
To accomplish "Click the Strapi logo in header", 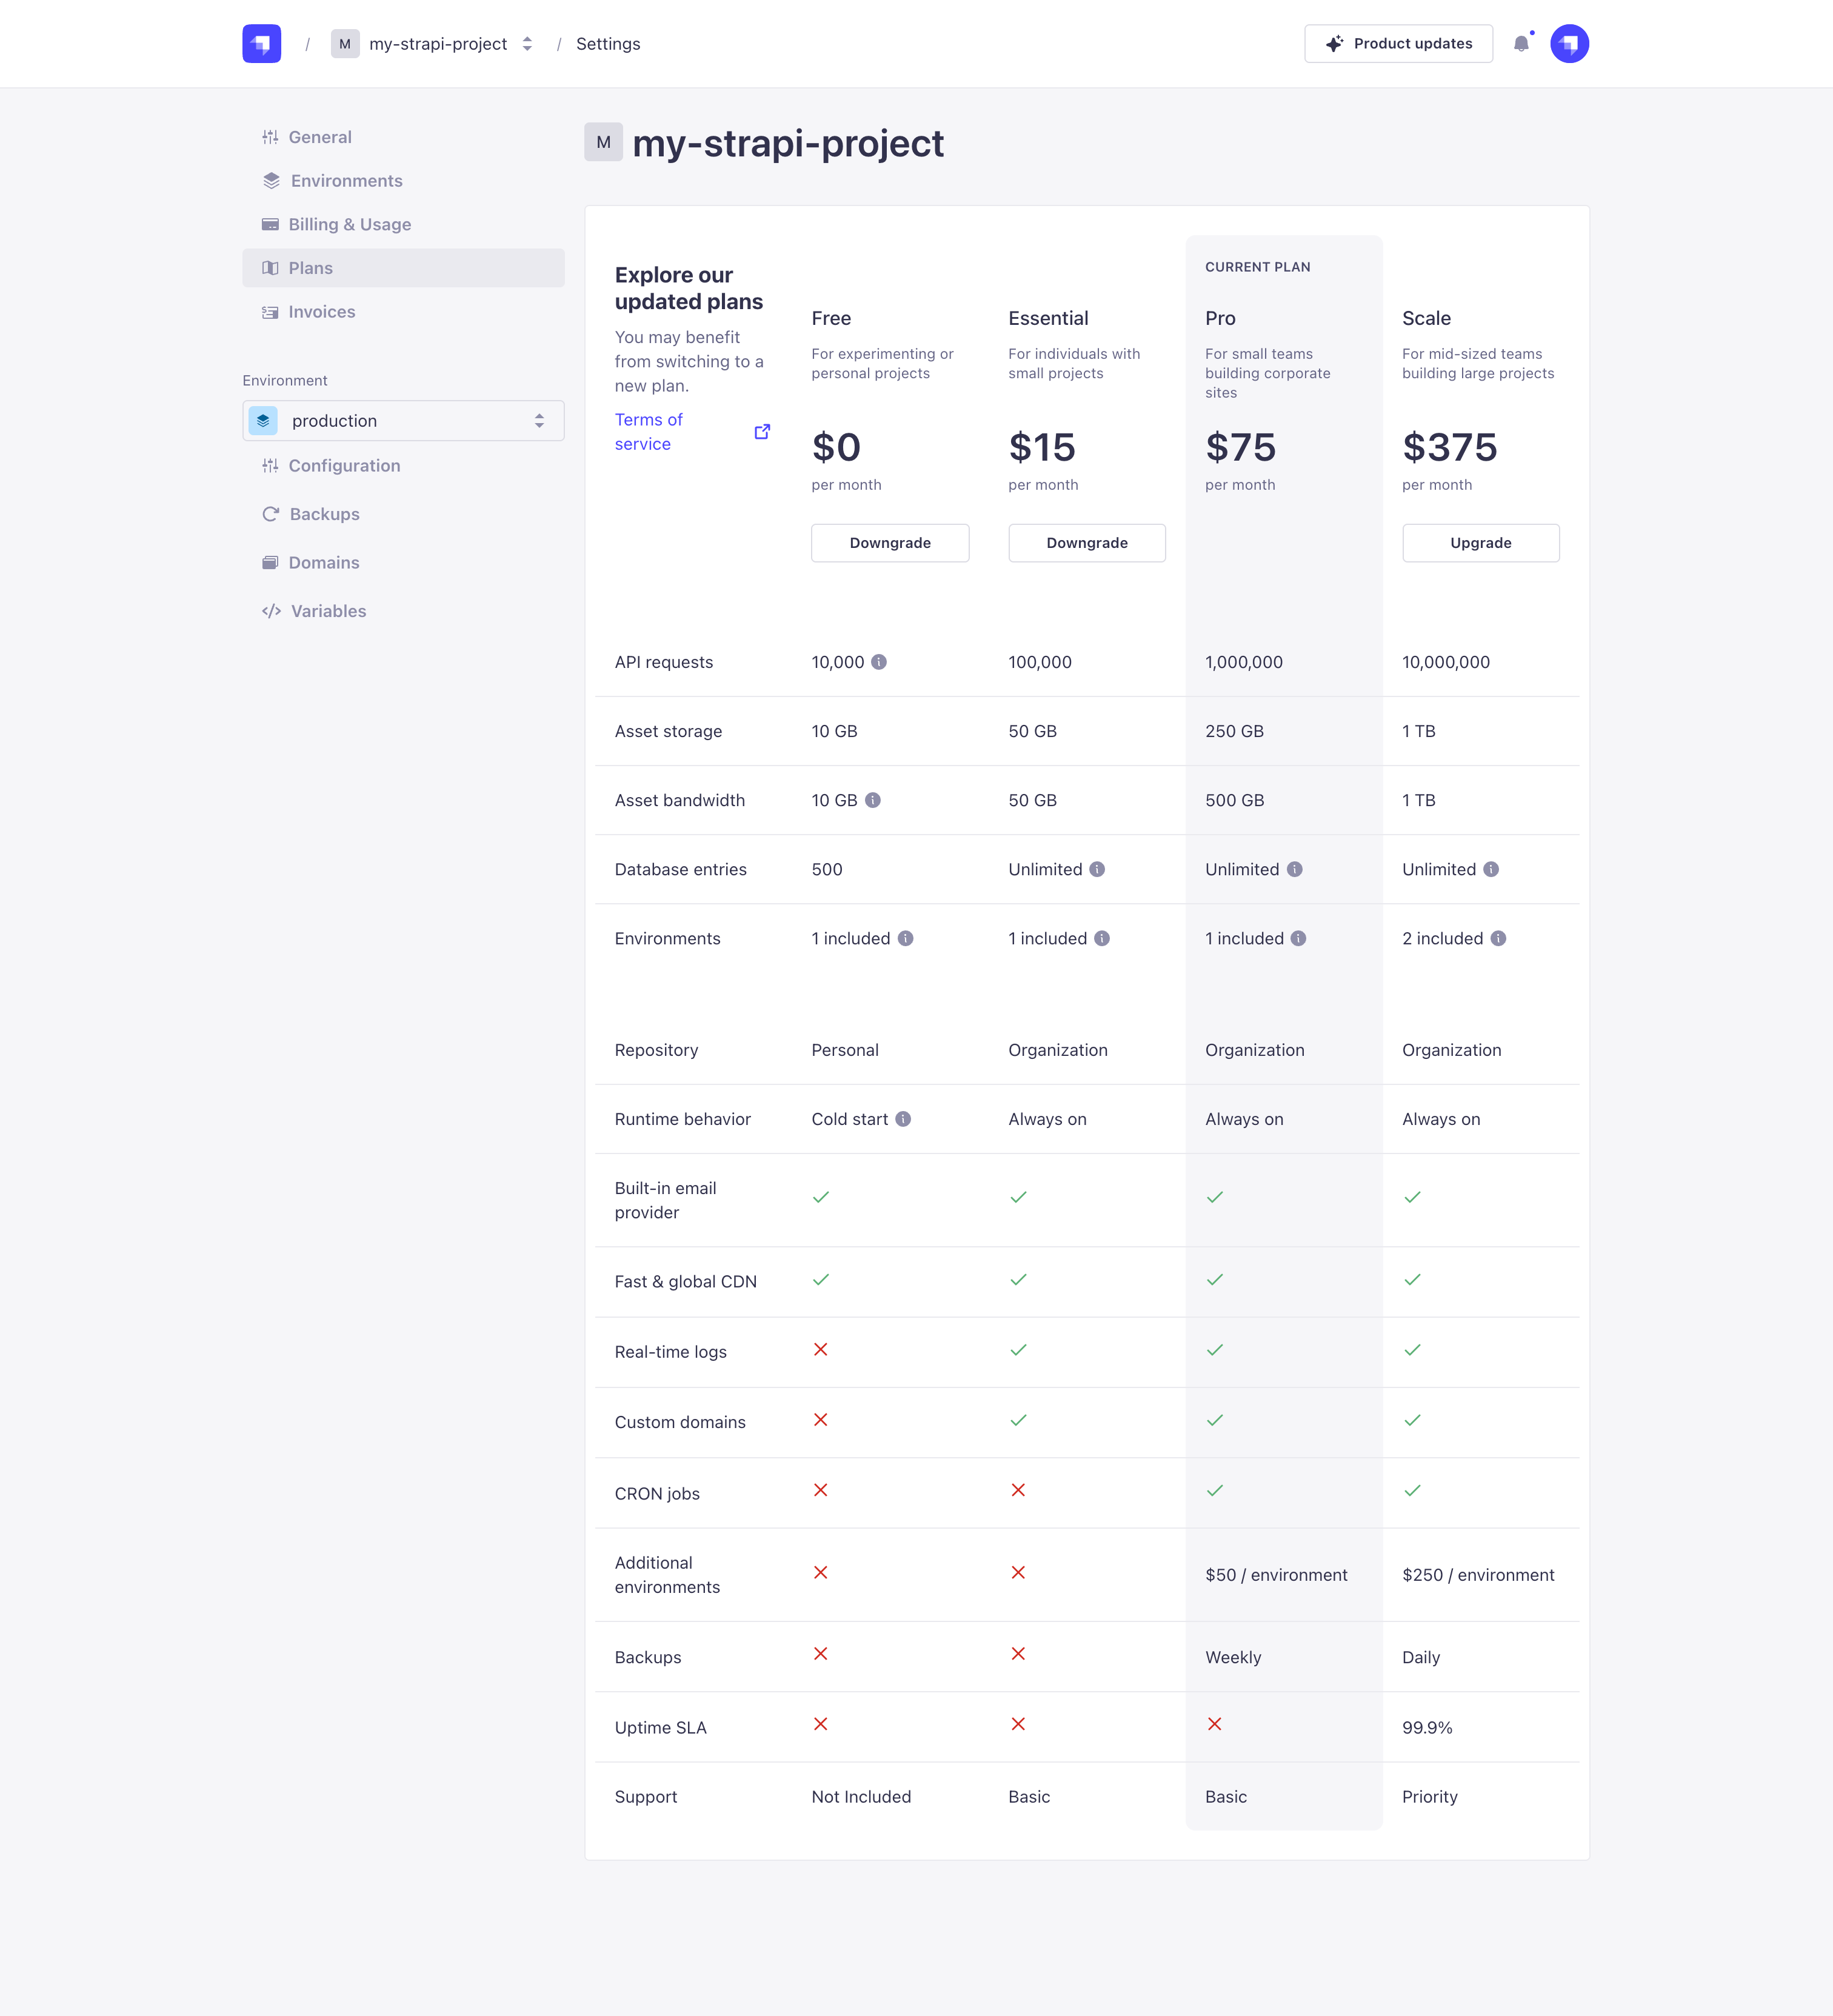I will coord(261,44).
